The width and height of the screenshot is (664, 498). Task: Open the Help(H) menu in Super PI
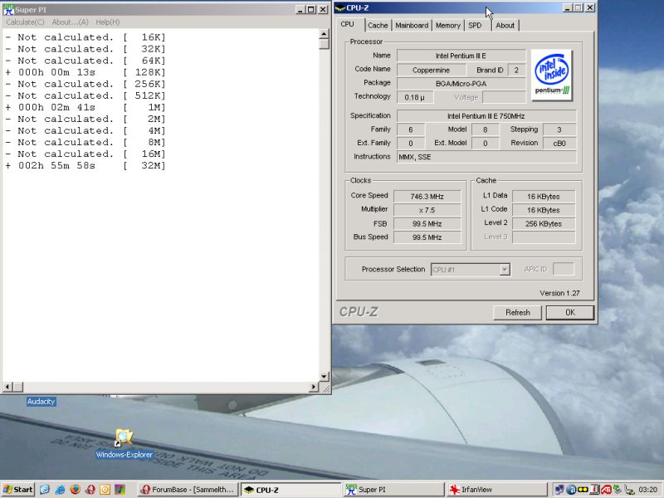pyautogui.click(x=108, y=22)
